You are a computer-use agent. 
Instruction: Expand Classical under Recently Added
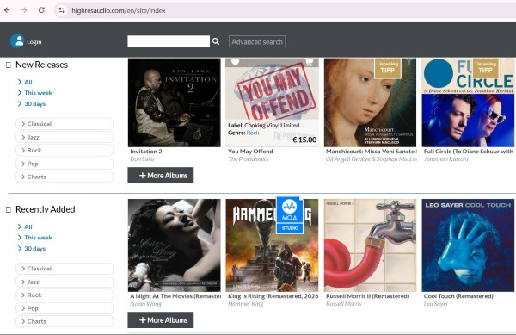[x=64, y=269]
